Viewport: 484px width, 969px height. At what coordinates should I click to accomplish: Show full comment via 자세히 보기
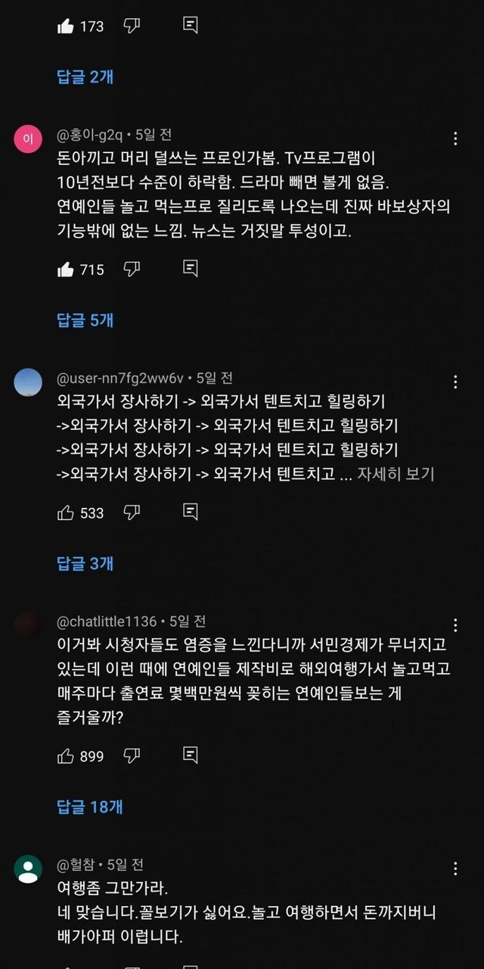(396, 474)
